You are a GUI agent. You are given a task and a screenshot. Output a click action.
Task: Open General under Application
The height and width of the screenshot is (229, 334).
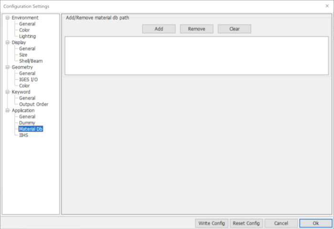27,116
